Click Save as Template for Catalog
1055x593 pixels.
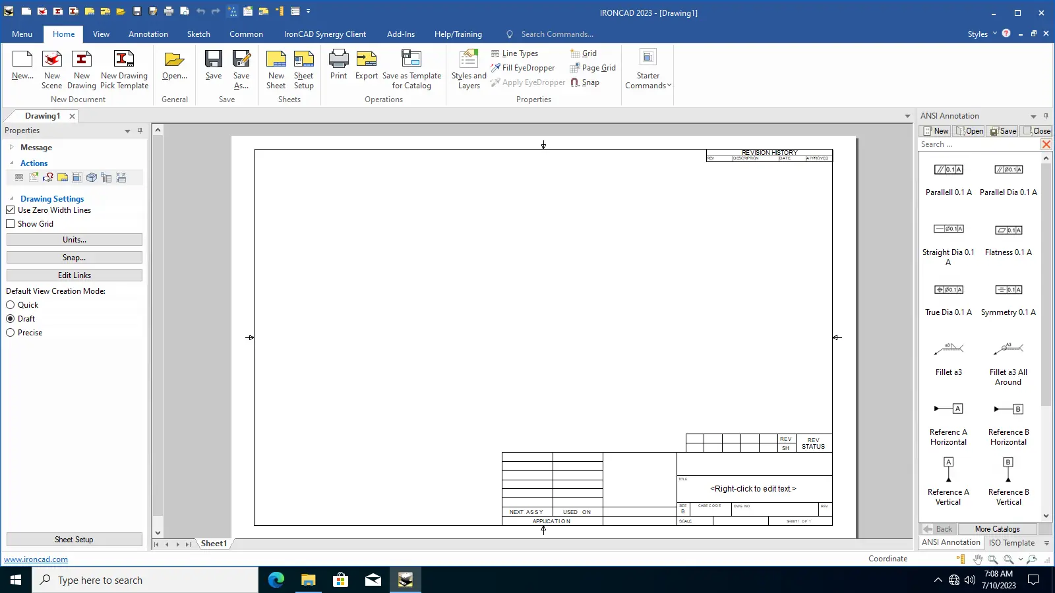pyautogui.click(x=411, y=69)
